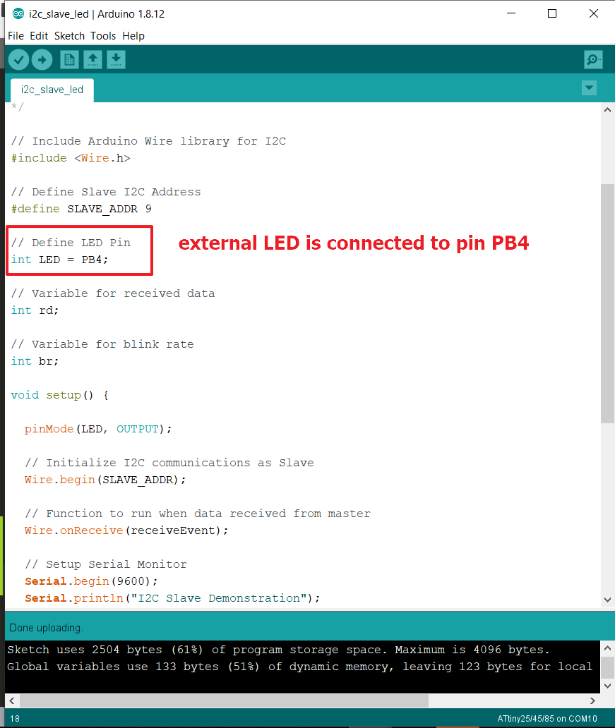
Task: Click the Variable for received data comment
Action: tap(113, 293)
